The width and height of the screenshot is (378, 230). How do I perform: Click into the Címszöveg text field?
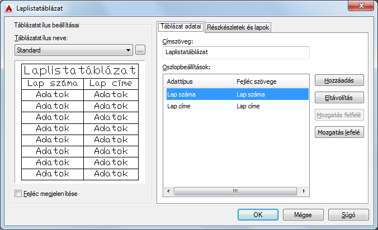coord(236,52)
